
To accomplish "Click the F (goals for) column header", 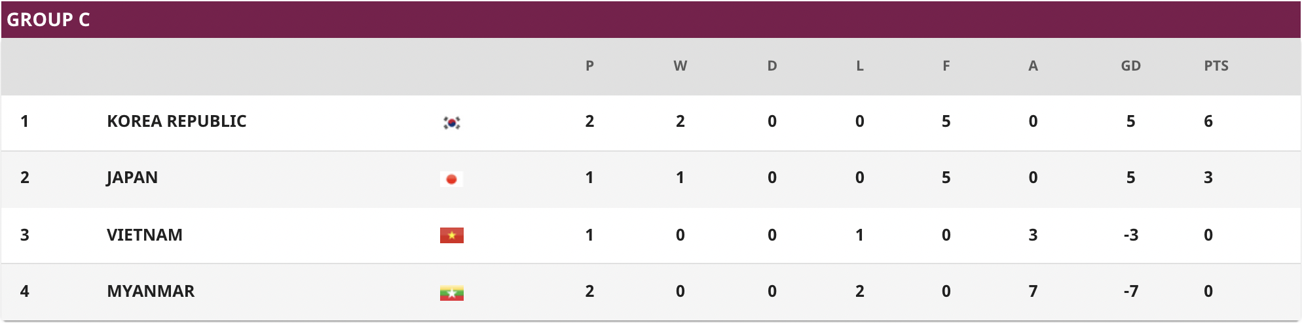I will pos(946,65).
